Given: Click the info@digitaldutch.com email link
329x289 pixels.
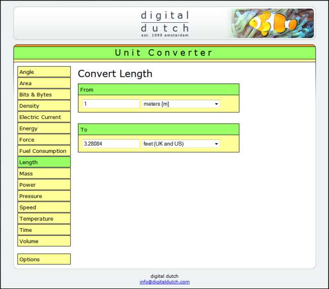Looking at the screenshot, I should [164, 282].
